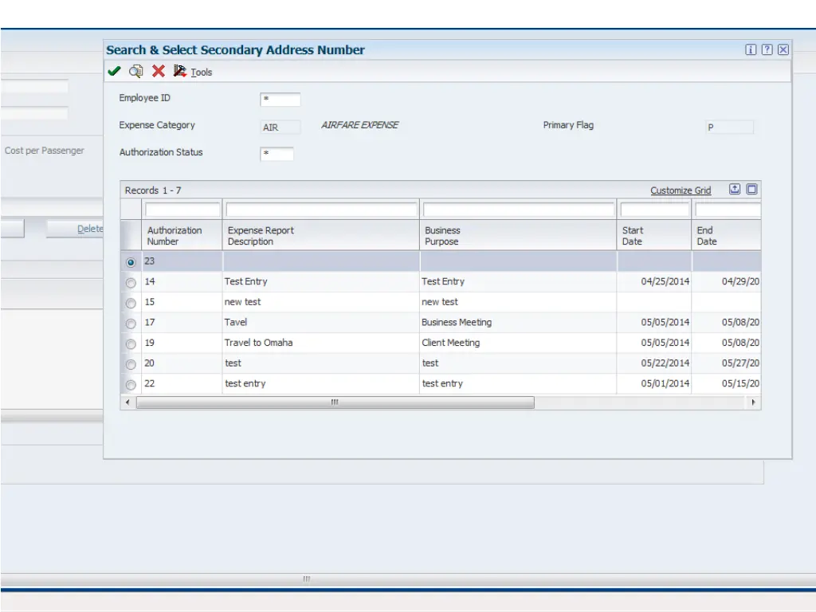Screen dimensions: 816x612
Task: Click the authorization number 23 cell
Action: [182, 261]
